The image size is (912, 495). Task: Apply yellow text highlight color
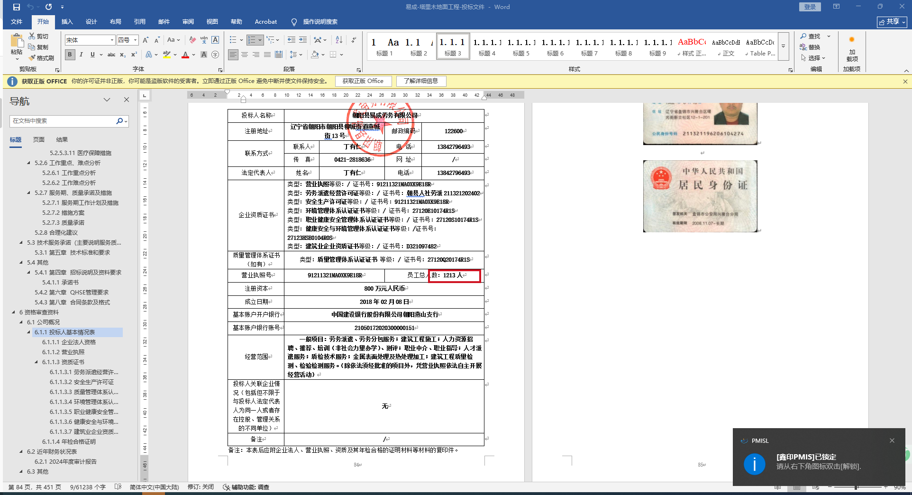[166, 55]
